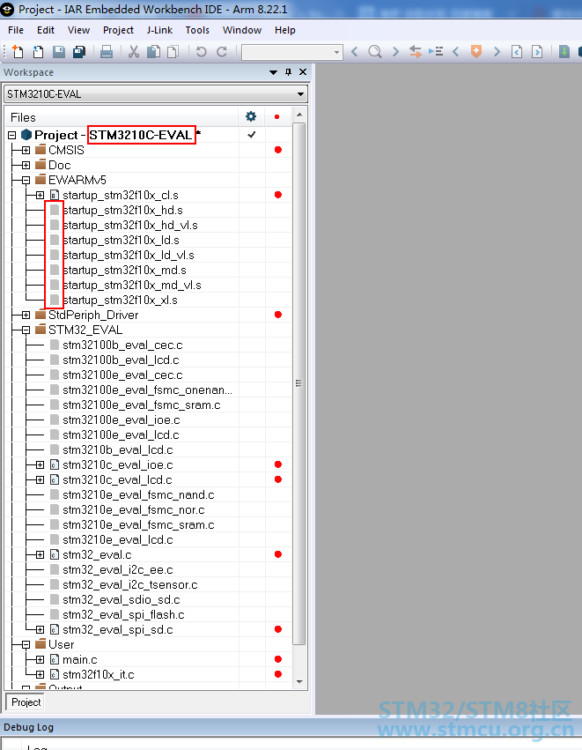Click the Toggle Bookmark orange icon
This screenshot has width=582, height=750.
[x=476, y=51]
